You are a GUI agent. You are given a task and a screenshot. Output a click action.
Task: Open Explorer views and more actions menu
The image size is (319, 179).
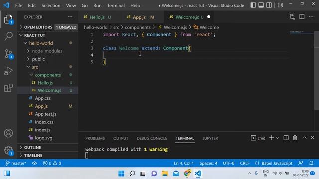(x=70, y=17)
